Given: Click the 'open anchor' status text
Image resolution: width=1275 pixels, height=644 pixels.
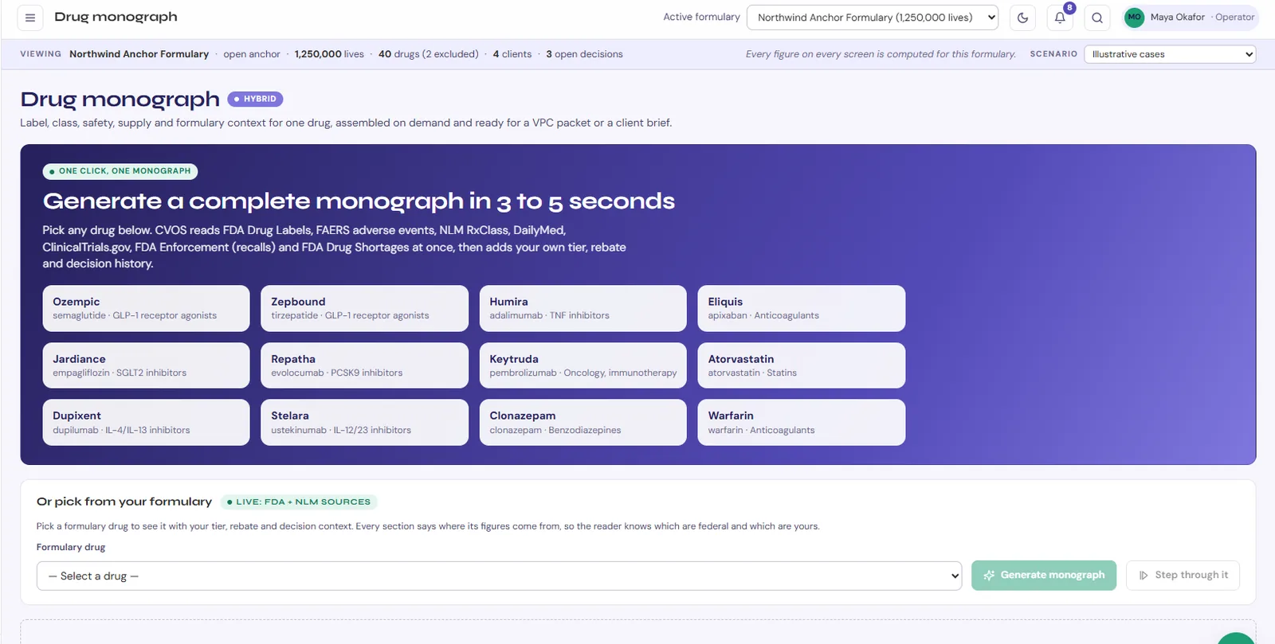Looking at the screenshot, I should click(252, 54).
